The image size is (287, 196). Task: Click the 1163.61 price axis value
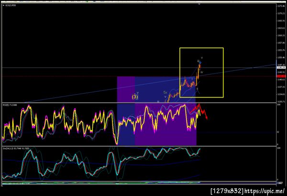coord(281,28)
